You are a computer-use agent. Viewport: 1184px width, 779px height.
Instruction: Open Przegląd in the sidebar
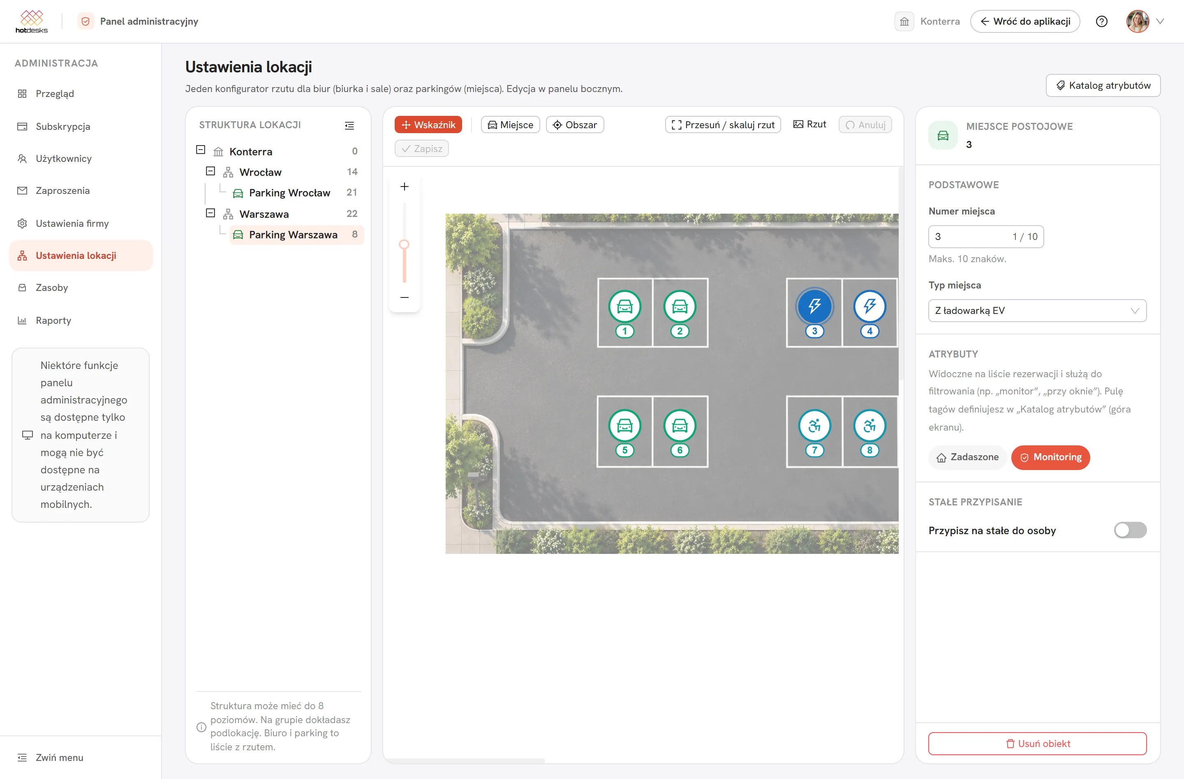pos(81,94)
